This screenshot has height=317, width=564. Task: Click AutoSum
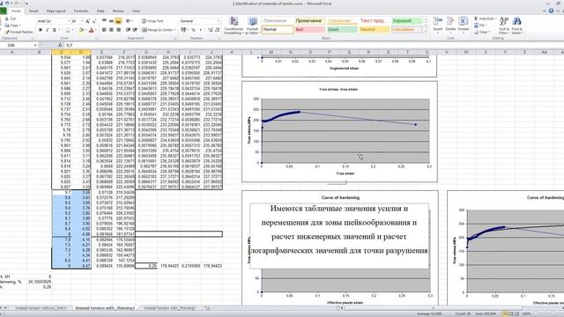click(485, 18)
